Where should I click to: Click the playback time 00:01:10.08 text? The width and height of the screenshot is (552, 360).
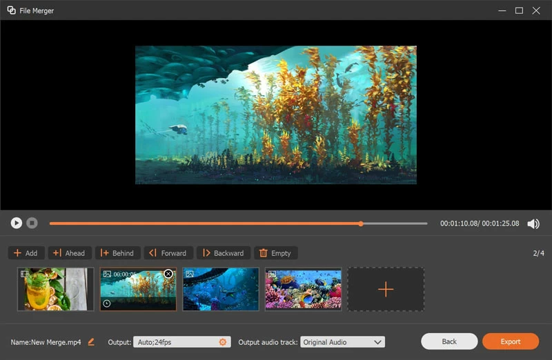459,223
